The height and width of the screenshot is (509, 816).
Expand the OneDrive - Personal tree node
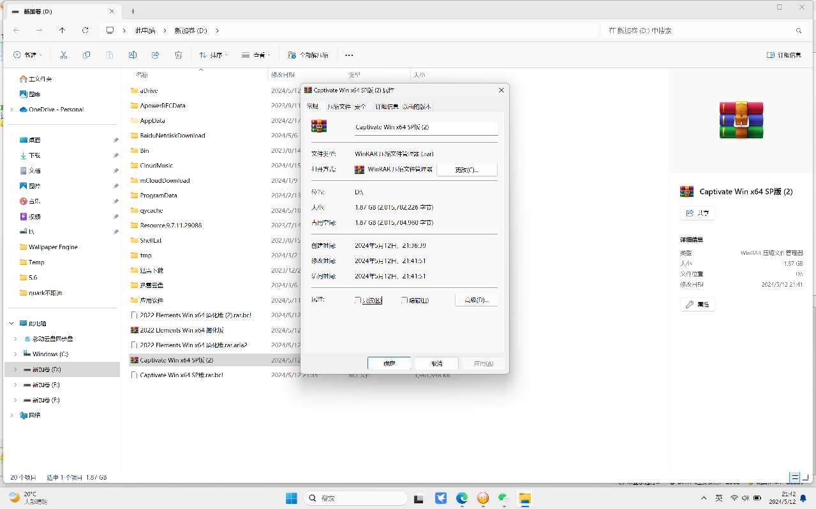coord(11,110)
